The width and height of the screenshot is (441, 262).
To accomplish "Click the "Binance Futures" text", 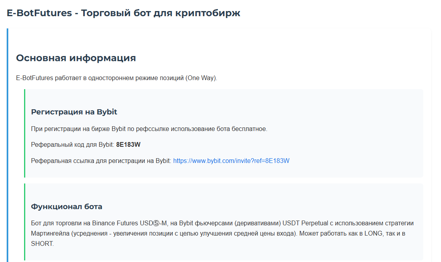I will point(115,223).
